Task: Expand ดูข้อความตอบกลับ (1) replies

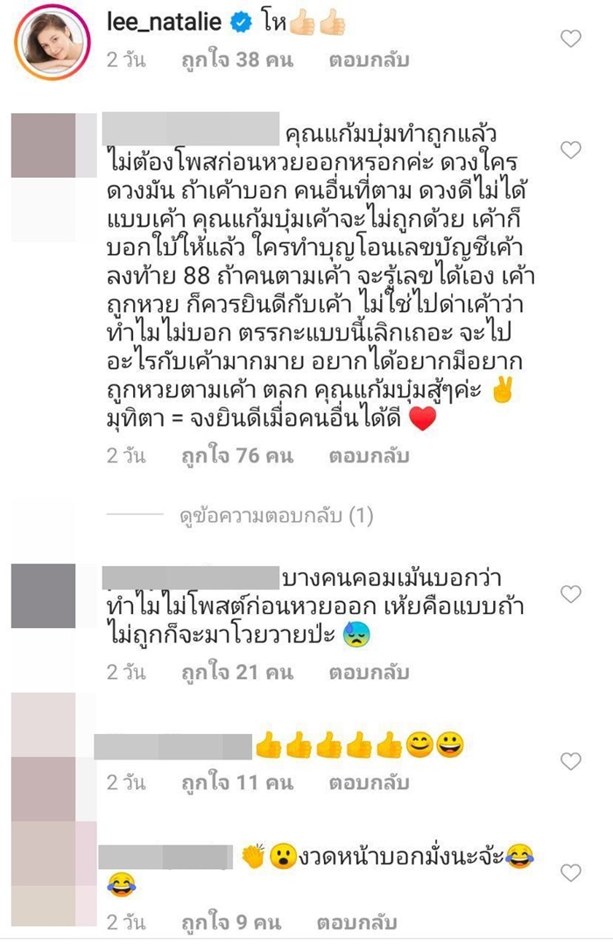Action: click(276, 515)
